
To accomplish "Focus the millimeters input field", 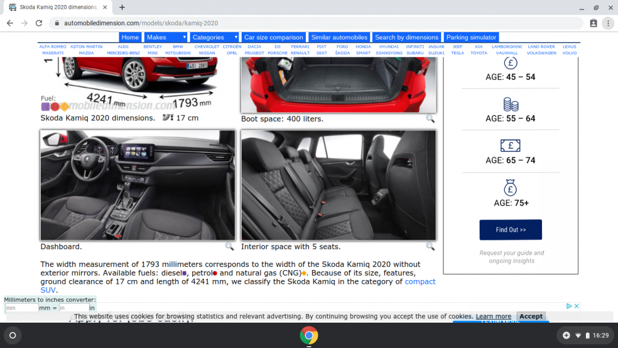I will pyautogui.click(x=22, y=308).
